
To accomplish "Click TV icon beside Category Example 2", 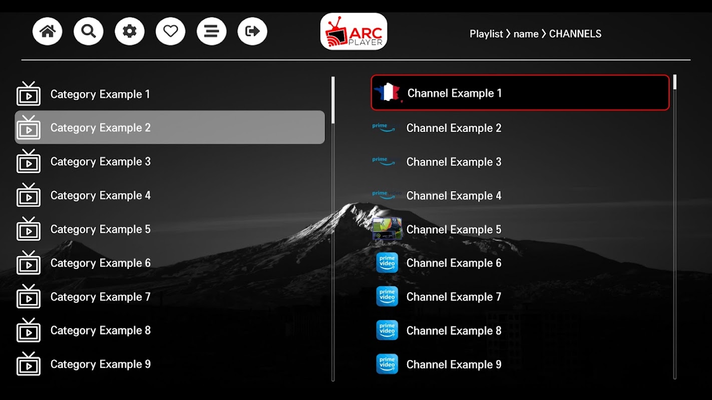I will [x=29, y=127].
